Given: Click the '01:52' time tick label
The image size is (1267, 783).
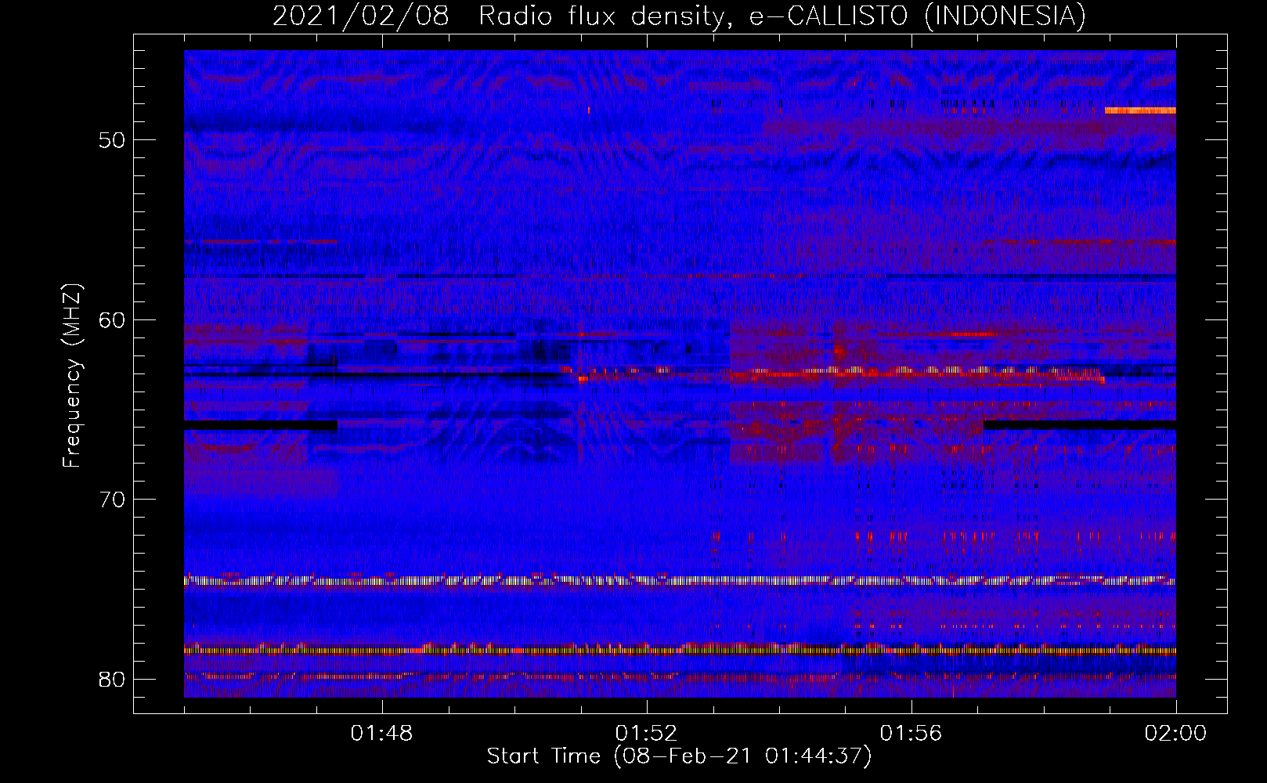Looking at the screenshot, I should click(647, 734).
